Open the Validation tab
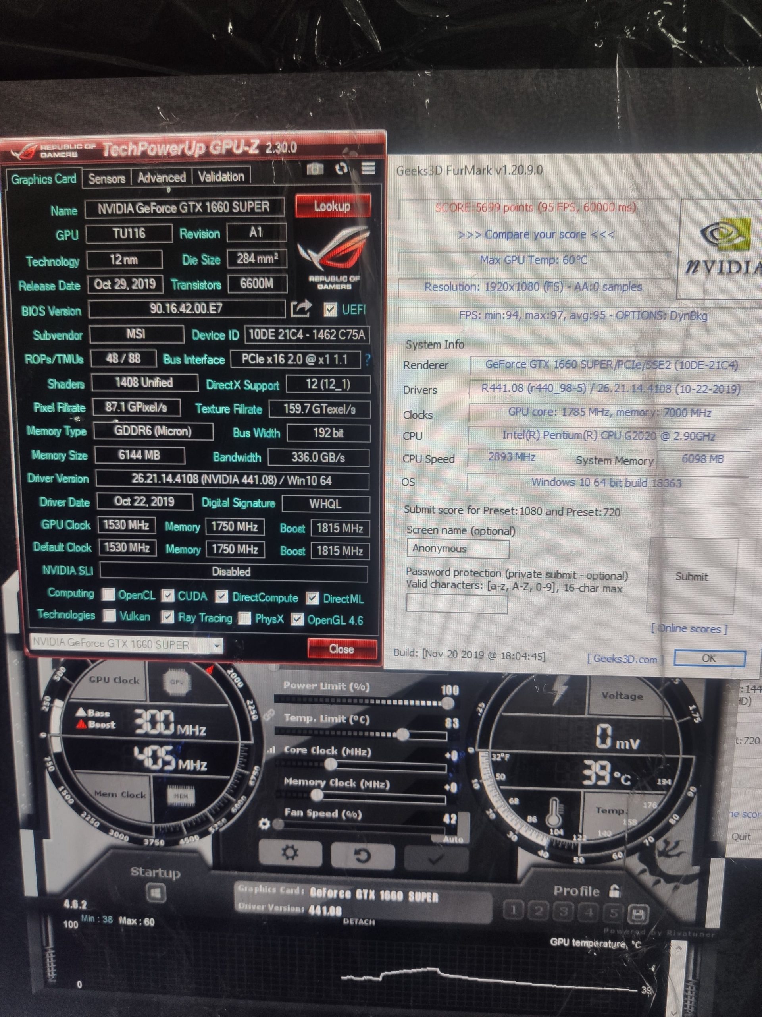Screen dimensions: 762x1017 coord(221,176)
